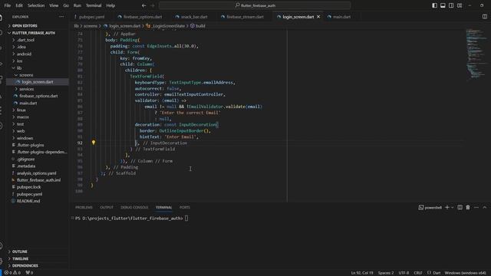This screenshot has width=491, height=276.
Task: Open Explorer views more actions menu
Action: (x=61, y=17)
